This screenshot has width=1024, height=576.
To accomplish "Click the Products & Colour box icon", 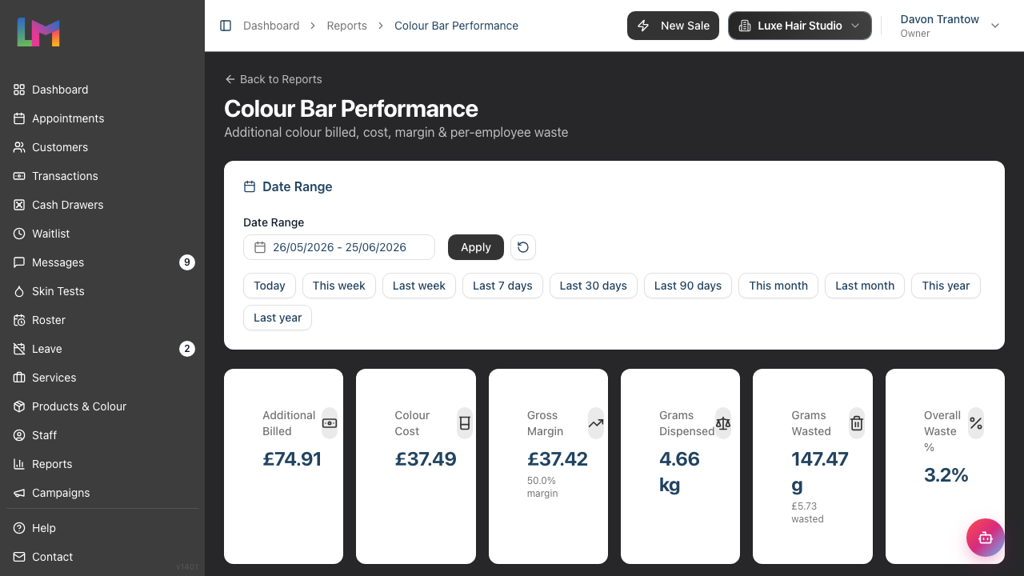I will [19, 406].
